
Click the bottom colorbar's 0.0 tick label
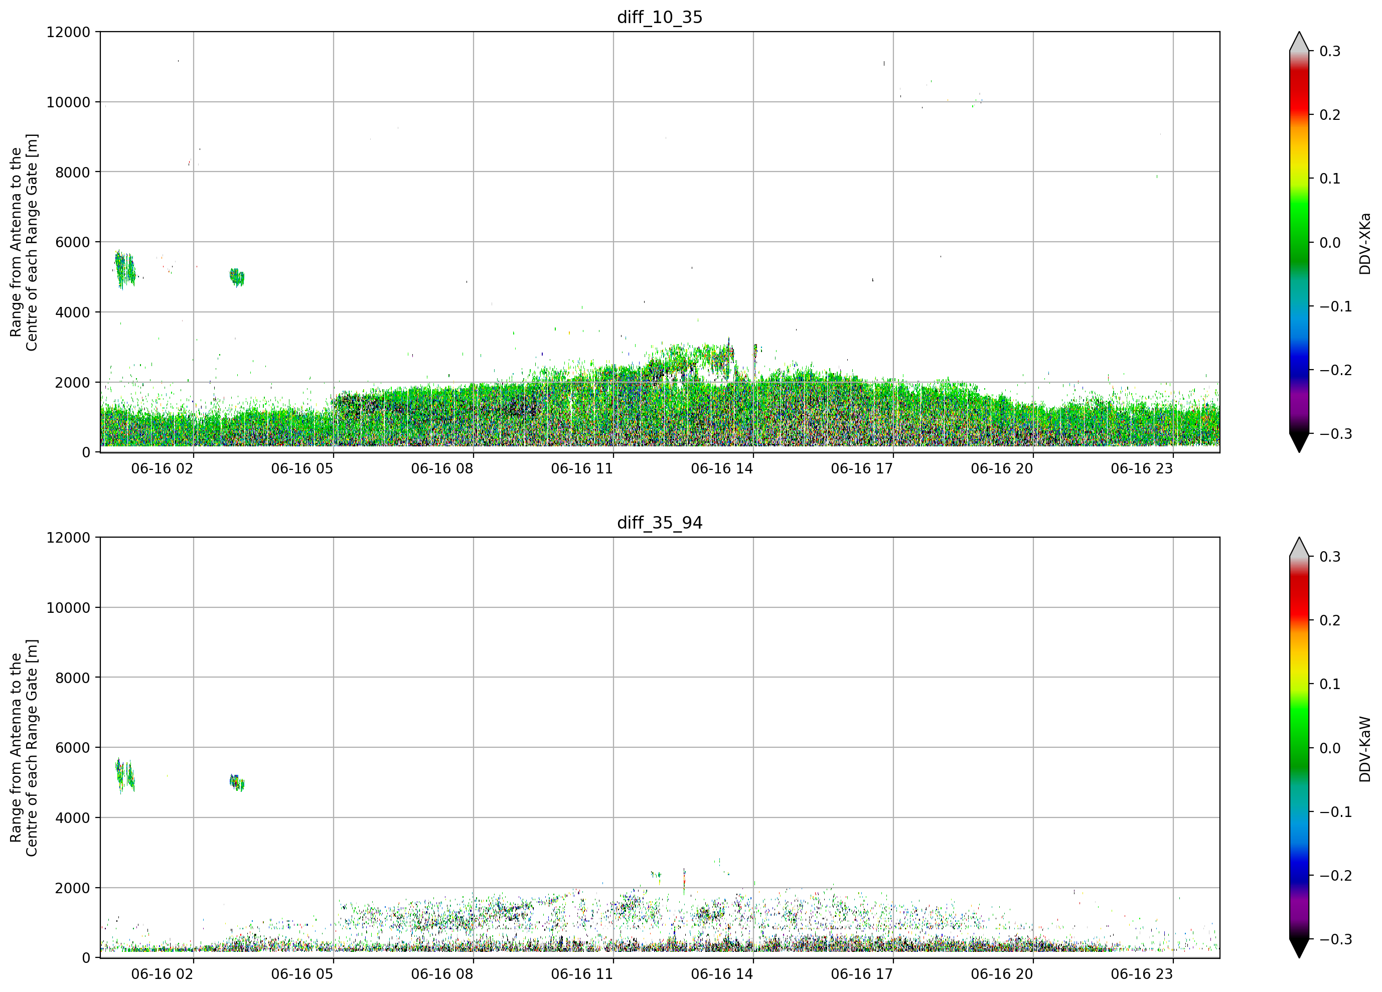[x=1330, y=748]
